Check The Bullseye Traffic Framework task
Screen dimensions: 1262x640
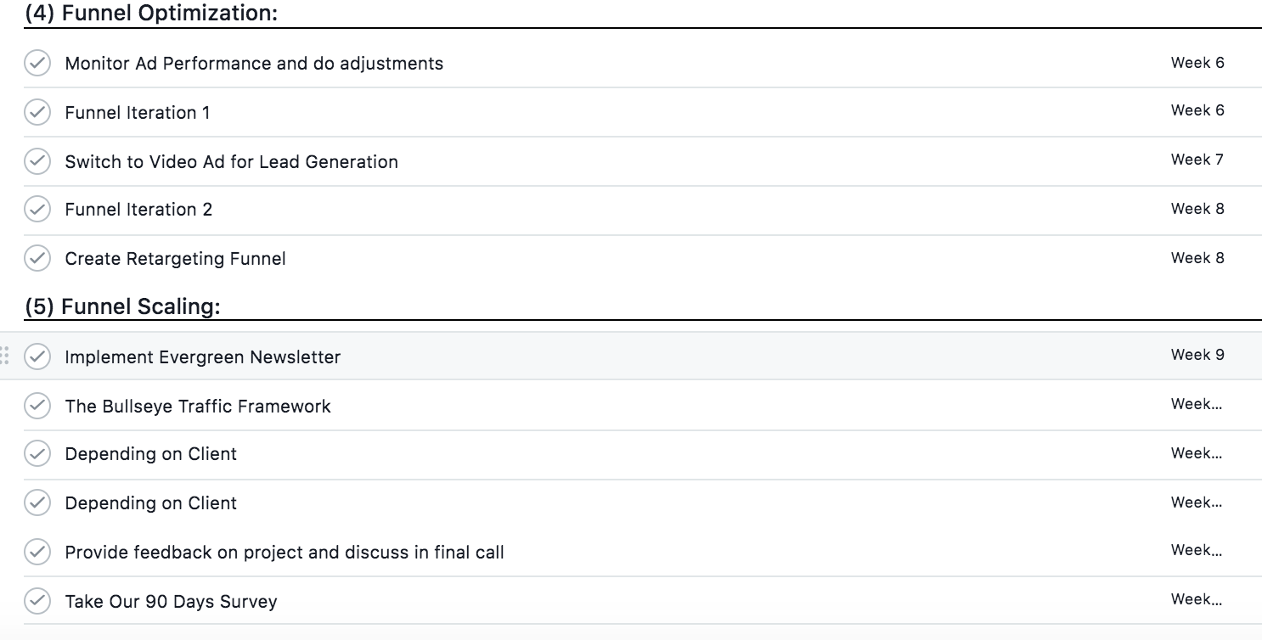37,406
